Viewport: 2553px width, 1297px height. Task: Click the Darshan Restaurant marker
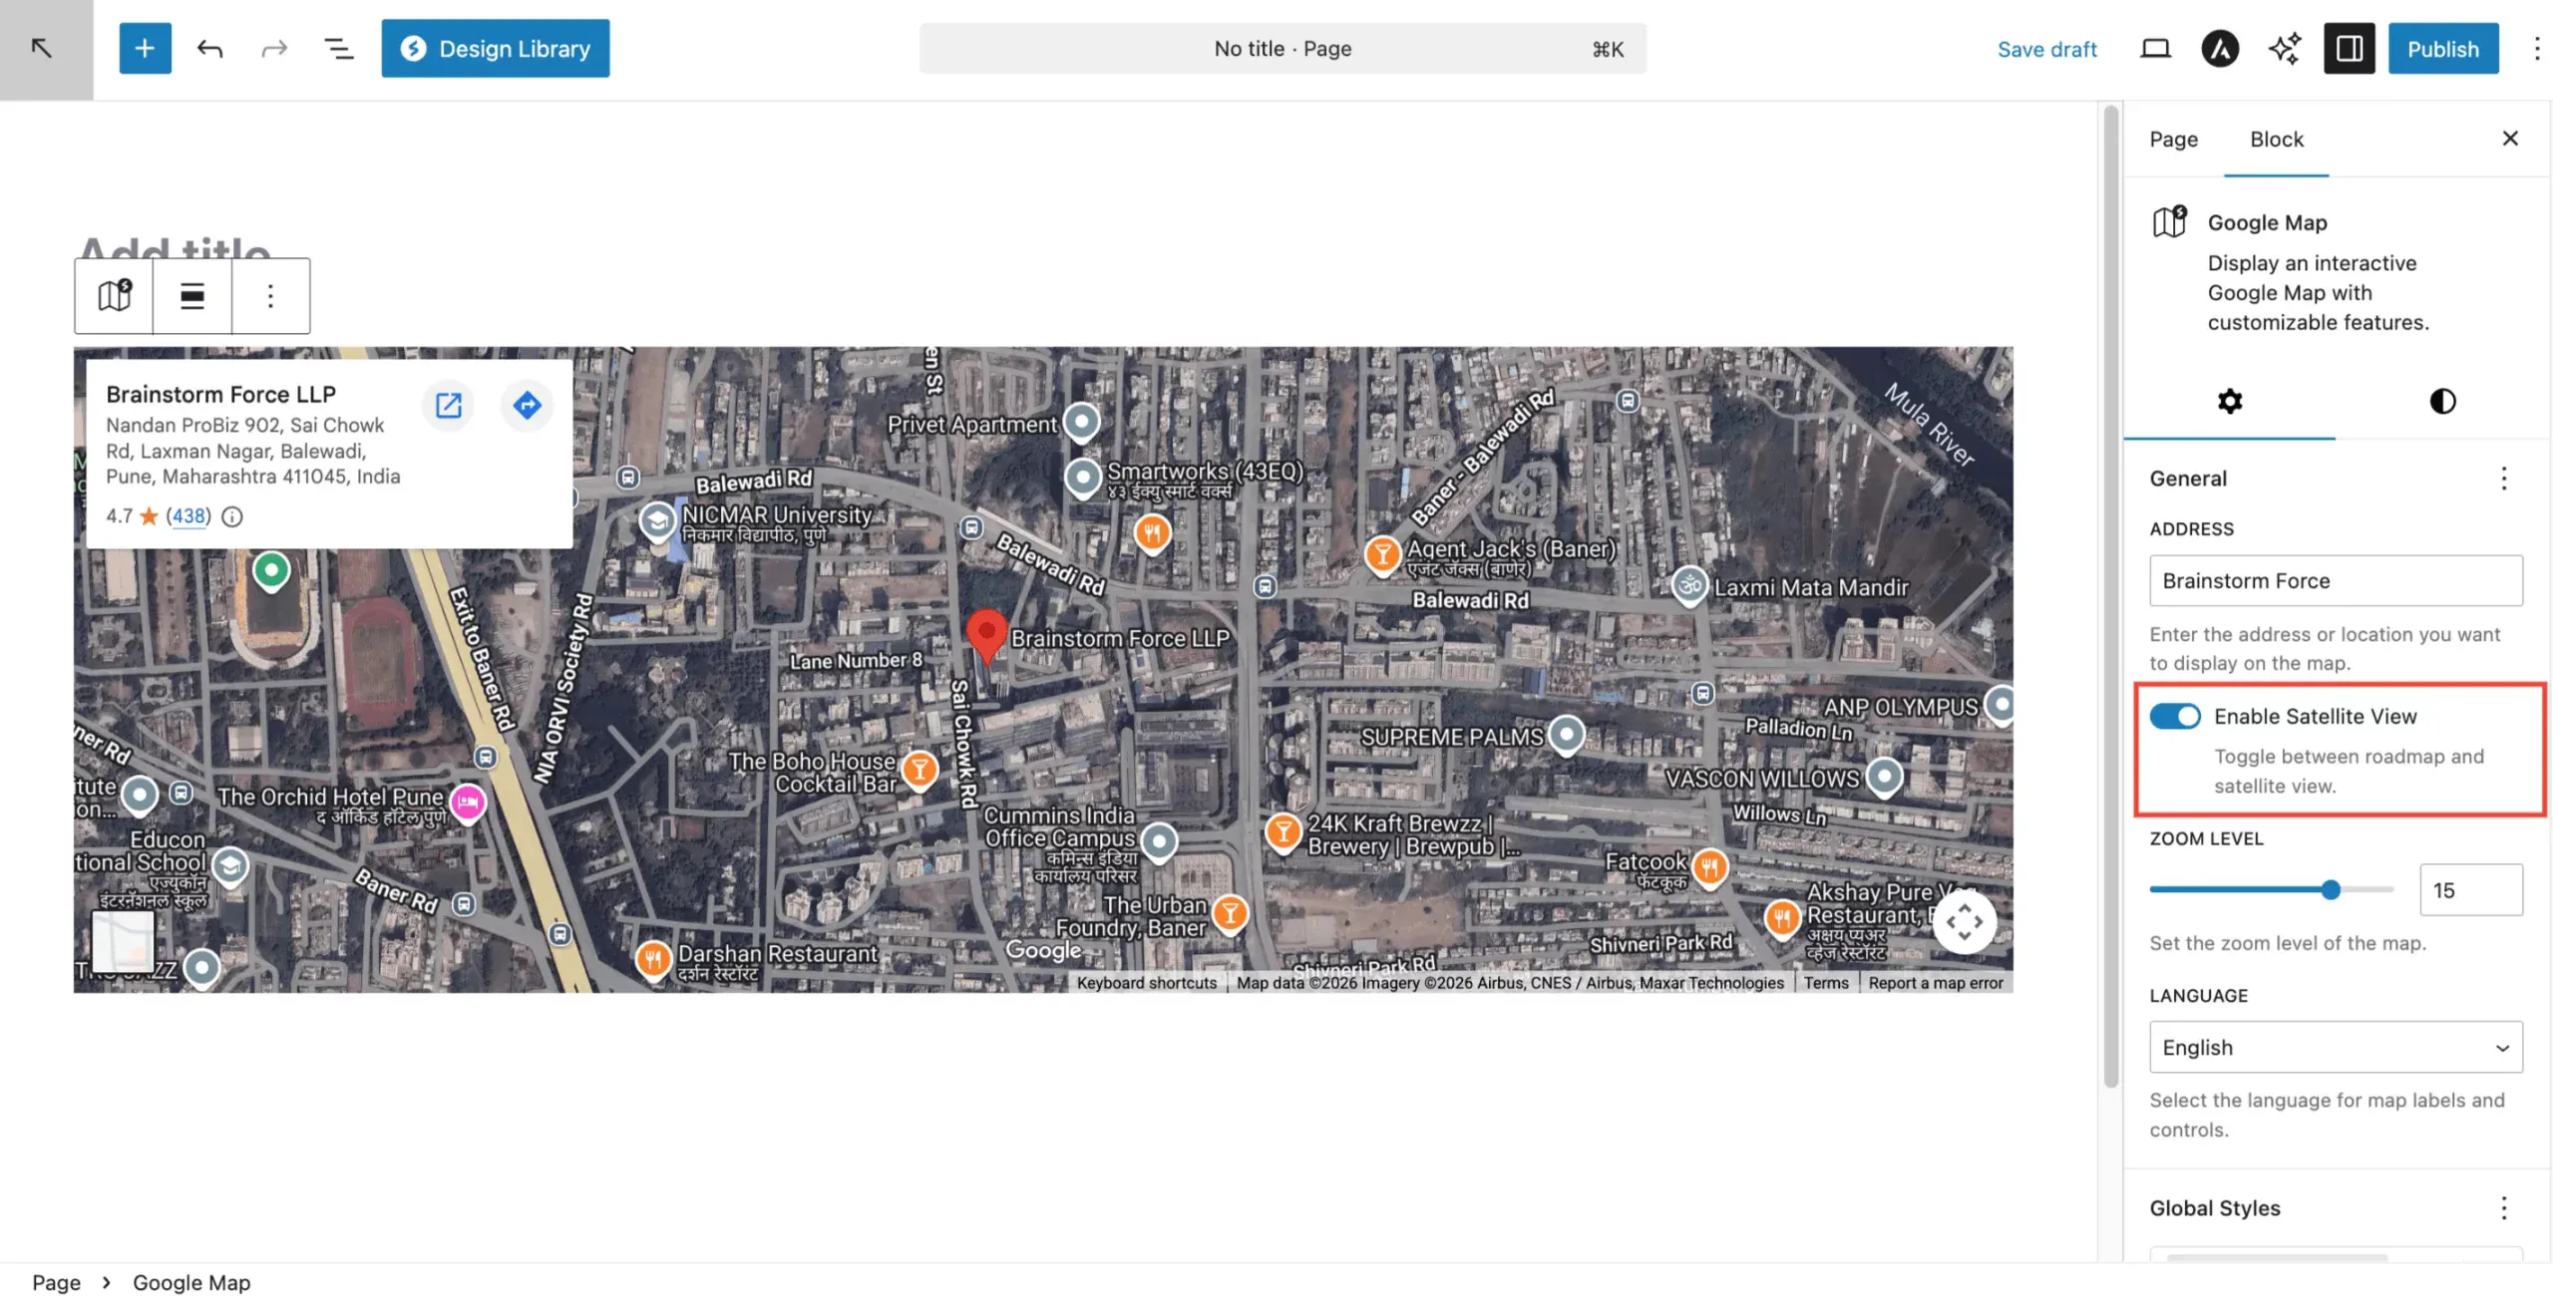(652, 961)
